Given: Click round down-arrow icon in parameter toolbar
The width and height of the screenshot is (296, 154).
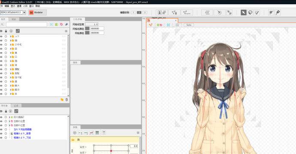Looking at the screenshot, I should 75,133.
